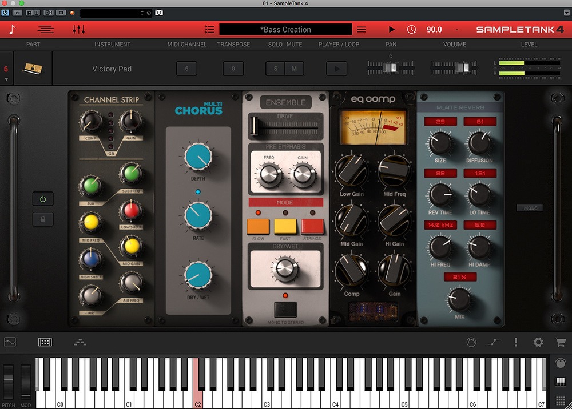The image size is (572, 409).
Task: Click the keyboard icon in the bottom toolbar
Action: (x=46, y=342)
